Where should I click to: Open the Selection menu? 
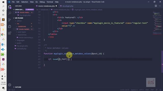click(x=25, y=2)
